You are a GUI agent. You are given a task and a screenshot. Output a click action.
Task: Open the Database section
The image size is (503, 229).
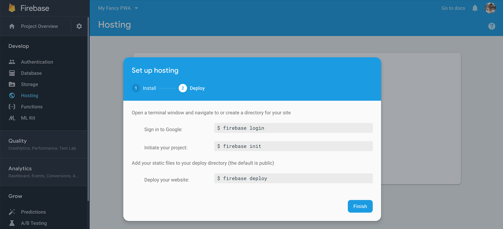[x=31, y=73]
